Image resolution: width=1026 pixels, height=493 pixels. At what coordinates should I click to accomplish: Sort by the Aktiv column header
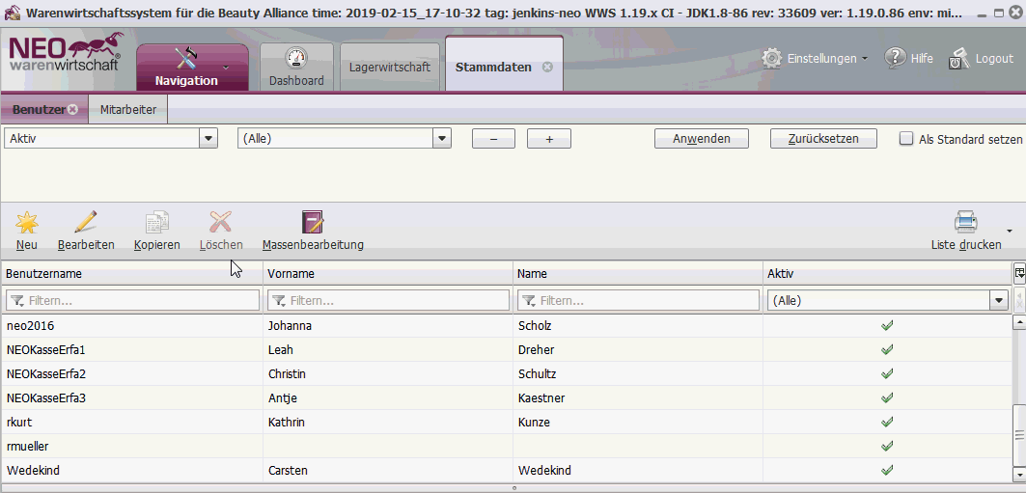click(887, 274)
